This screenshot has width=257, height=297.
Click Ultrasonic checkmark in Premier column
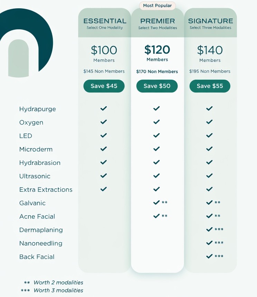tap(156, 176)
